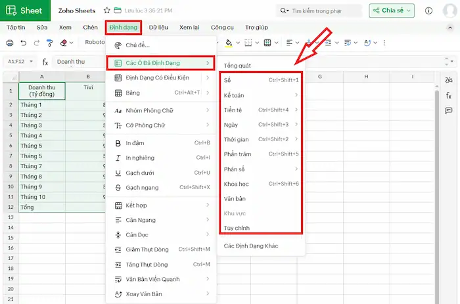Apply Gạch dưới underline
Image resolution: width=460 pixels, height=304 pixels.
[x=161, y=173]
